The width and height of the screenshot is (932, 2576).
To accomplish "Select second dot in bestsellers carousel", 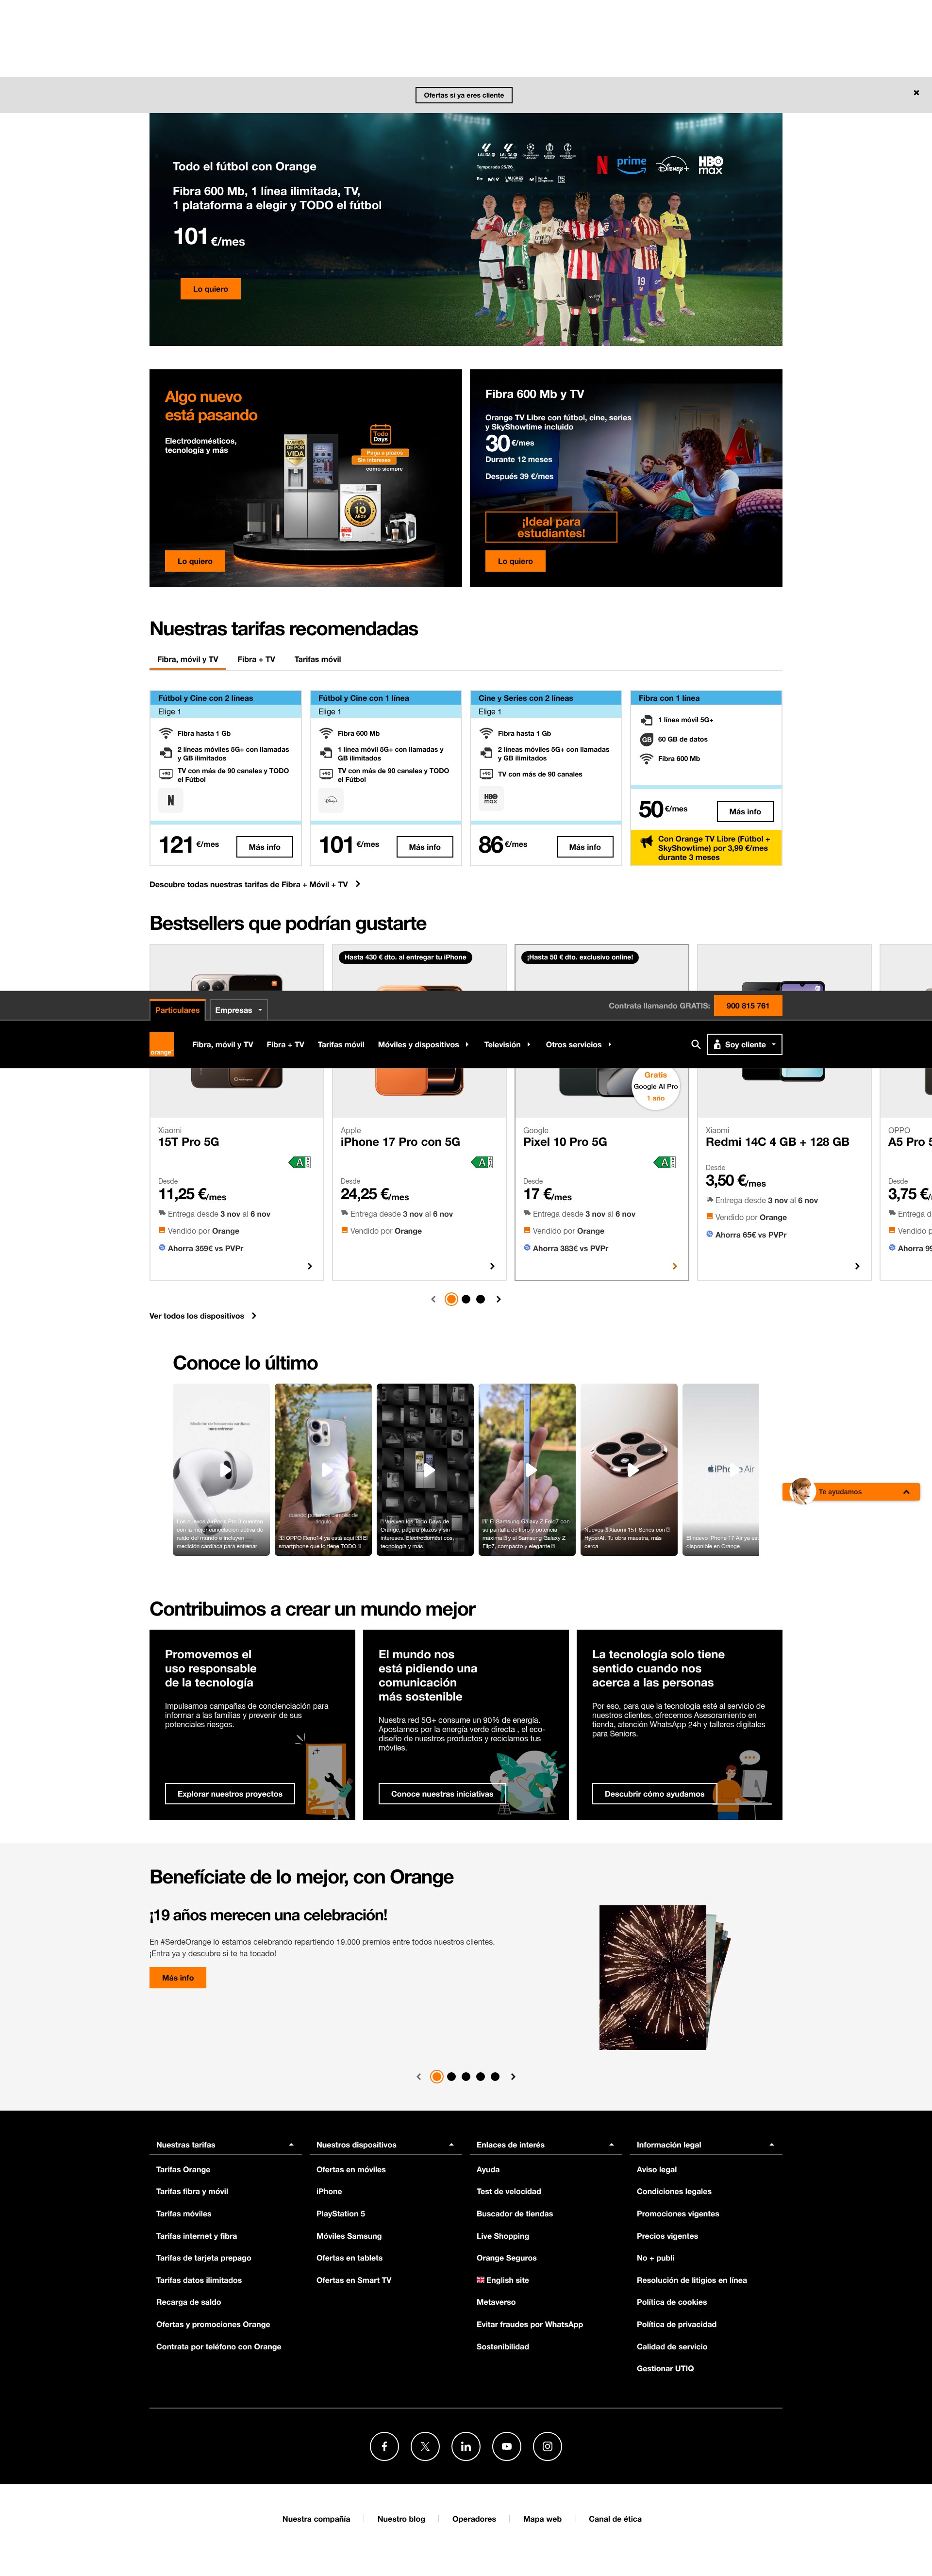I will (466, 1299).
